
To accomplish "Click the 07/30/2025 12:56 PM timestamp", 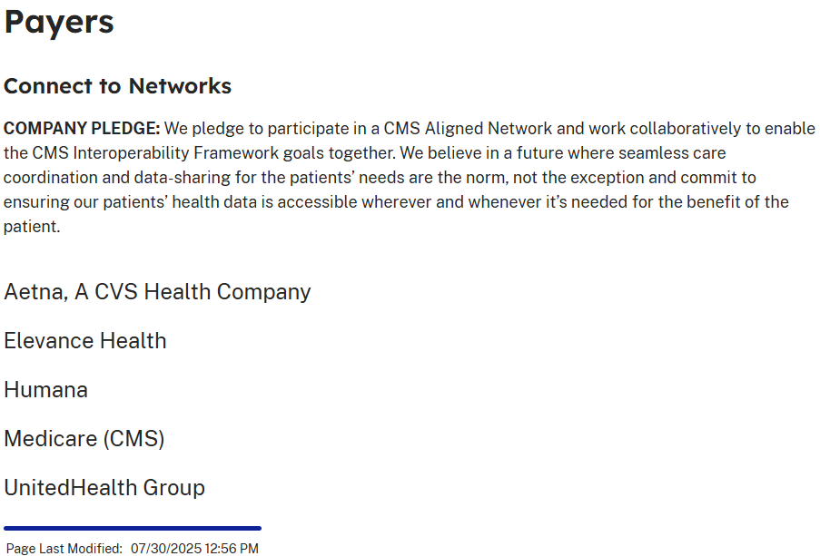I will (x=194, y=549).
